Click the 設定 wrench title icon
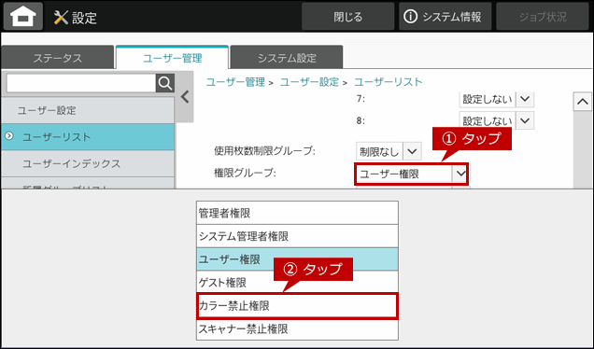This screenshot has height=349, width=594. [61, 17]
